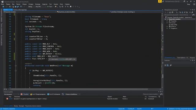Click Properties panel property pages wrench icon

[171, 65]
